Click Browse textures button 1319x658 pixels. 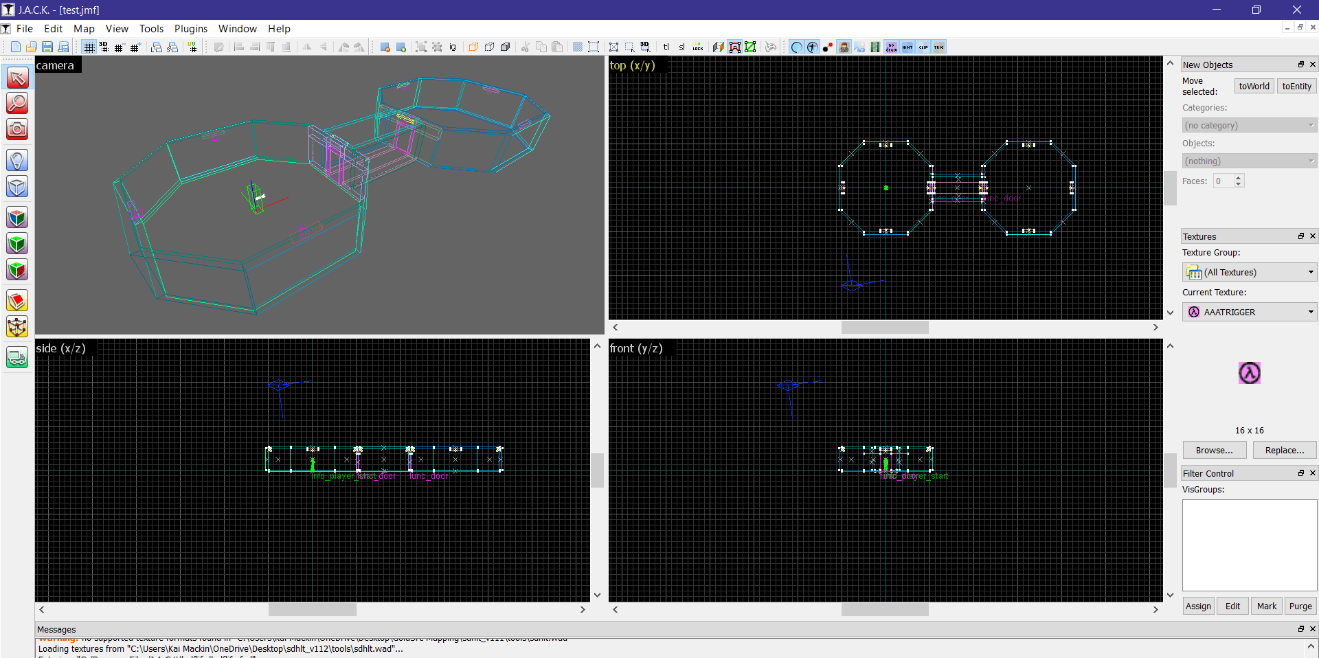(1214, 450)
